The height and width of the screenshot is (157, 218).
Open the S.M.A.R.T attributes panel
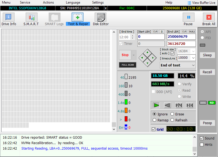[x=31, y=19]
